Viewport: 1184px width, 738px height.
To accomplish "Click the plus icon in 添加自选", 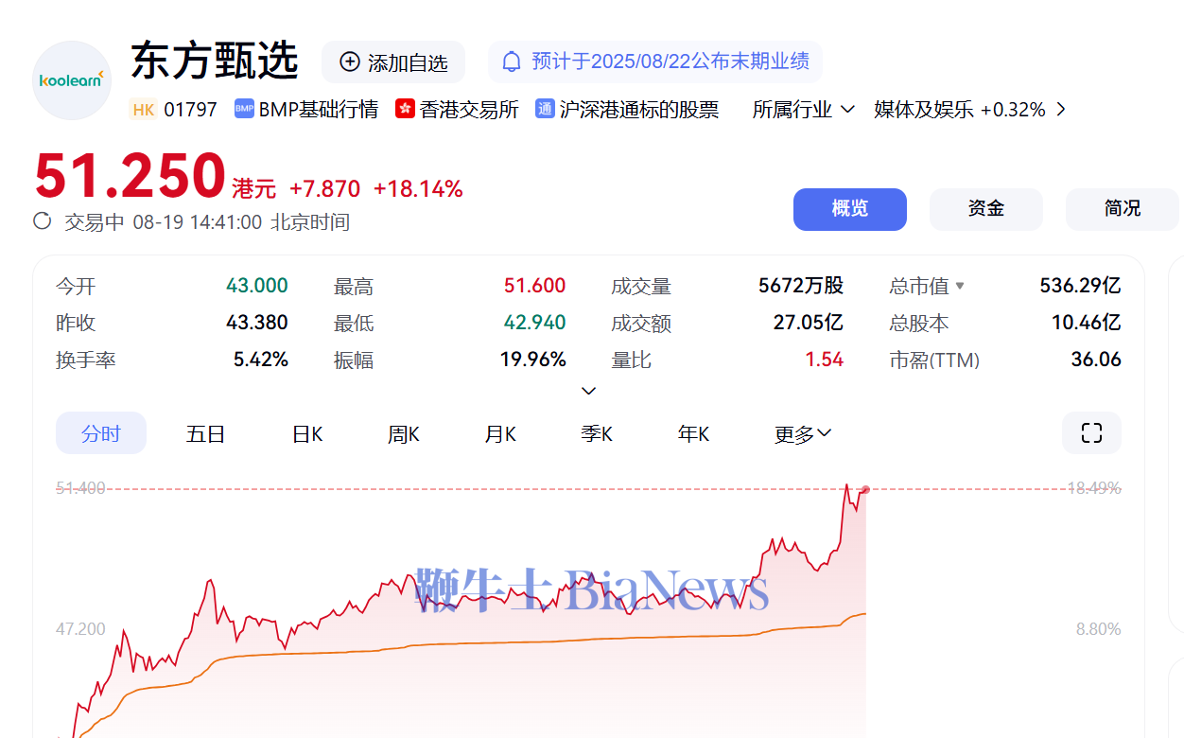I will tap(350, 62).
